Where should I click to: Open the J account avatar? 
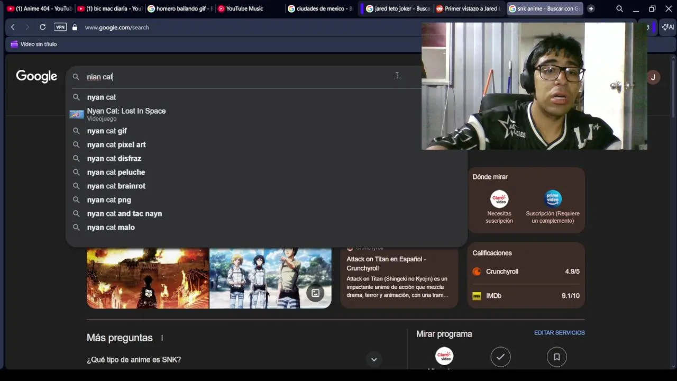[653, 77]
